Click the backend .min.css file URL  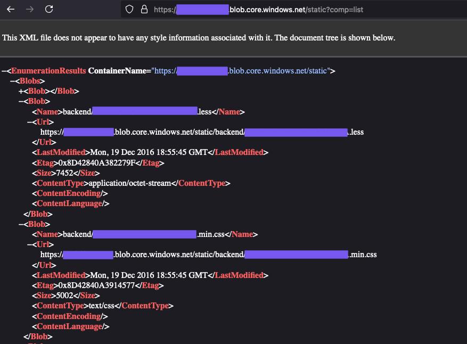[x=208, y=254]
